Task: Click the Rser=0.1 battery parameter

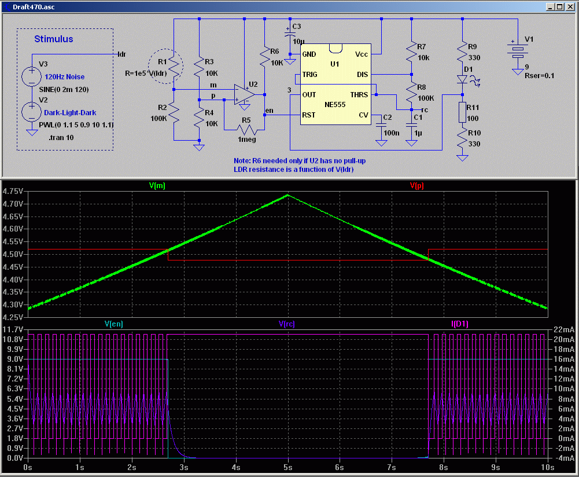Action: [x=540, y=76]
